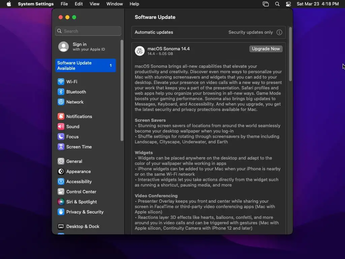Viewport: 345px width, 259px height.
Task: Open the File menu
Action: pyautogui.click(x=64, y=4)
